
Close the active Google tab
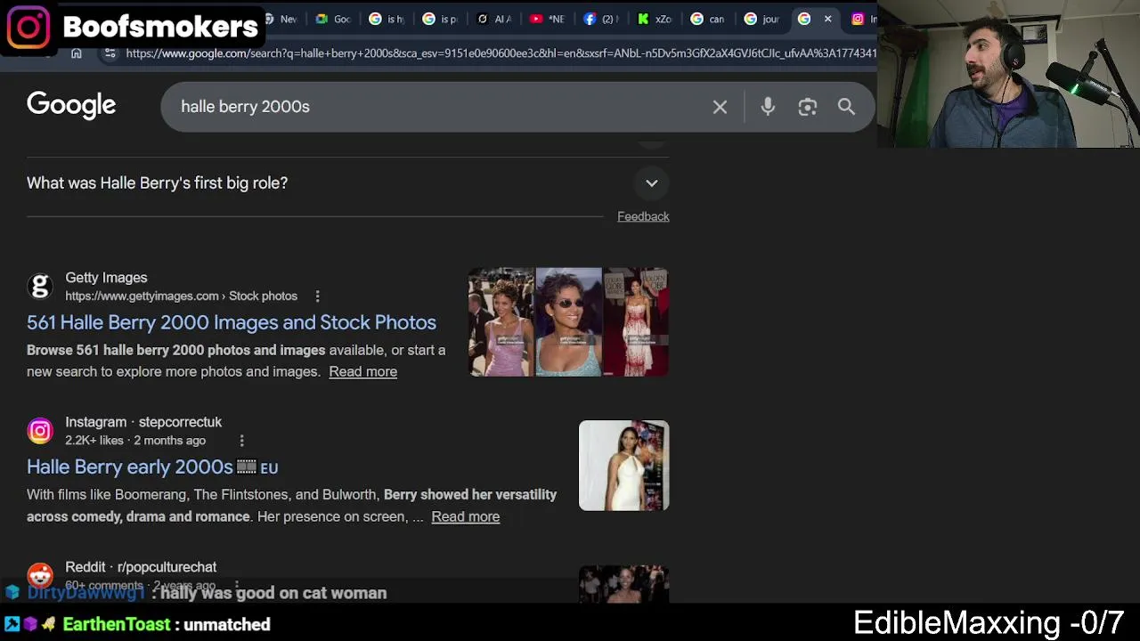(827, 19)
